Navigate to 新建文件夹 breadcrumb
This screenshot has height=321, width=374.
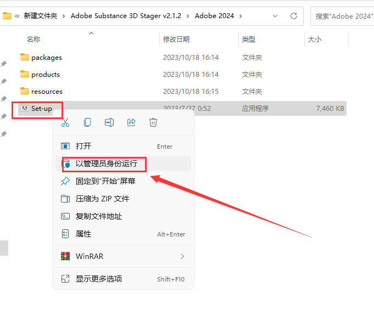point(41,16)
